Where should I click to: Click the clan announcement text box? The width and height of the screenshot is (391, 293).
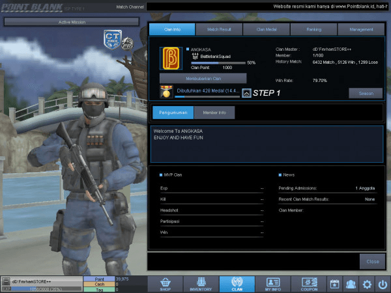coord(267,145)
